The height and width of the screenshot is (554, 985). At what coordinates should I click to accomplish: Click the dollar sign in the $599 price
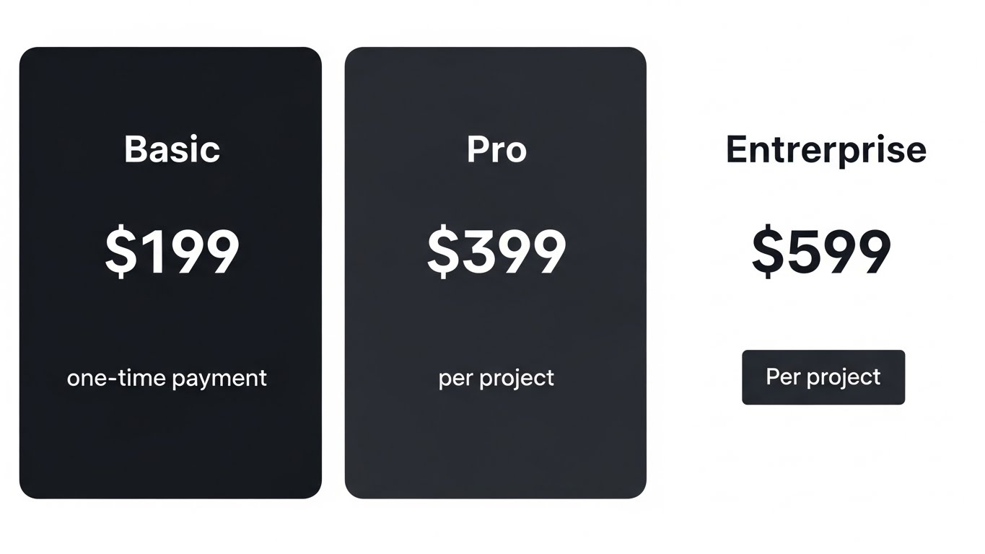[x=767, y=252]
